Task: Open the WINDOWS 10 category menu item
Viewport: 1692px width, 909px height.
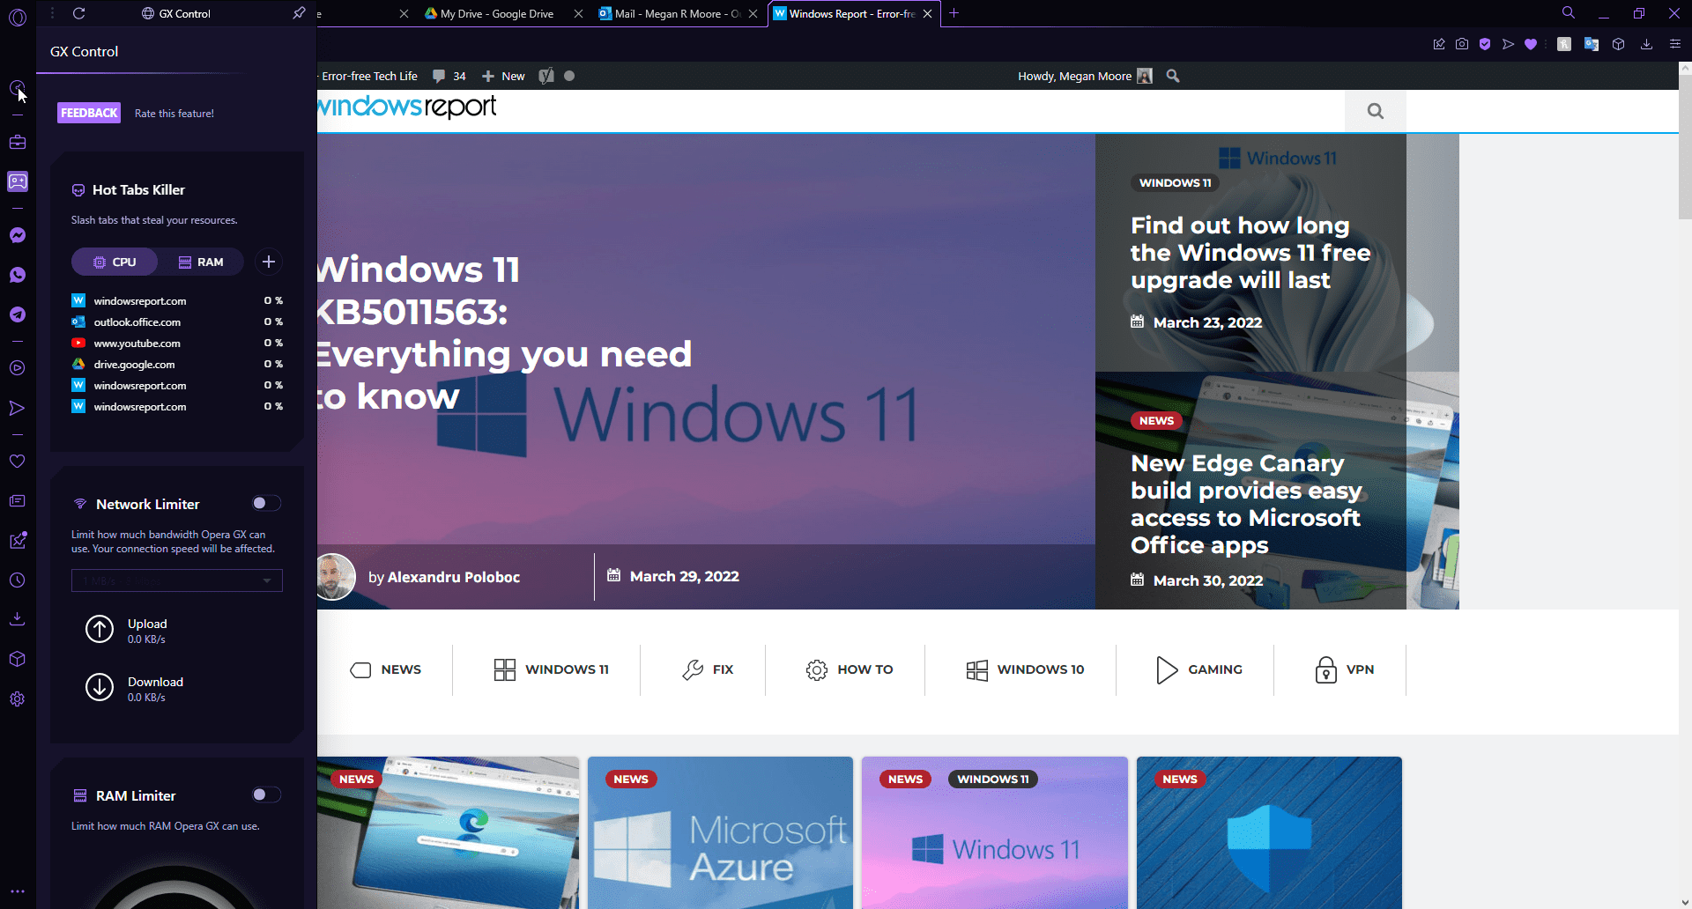Action: (1026, 669)
